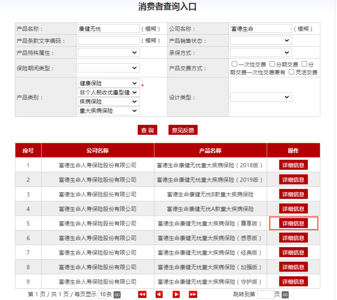Open 详细信息 for 康健无忧A款 row
337x300 pixels.
pyautogui.click(x=293, y=209)
